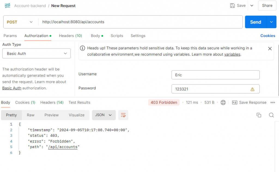The width and height of the screenshot is (279, 172).
Task: Expand the Send button arrow options
Action: (x=271, y=22)
